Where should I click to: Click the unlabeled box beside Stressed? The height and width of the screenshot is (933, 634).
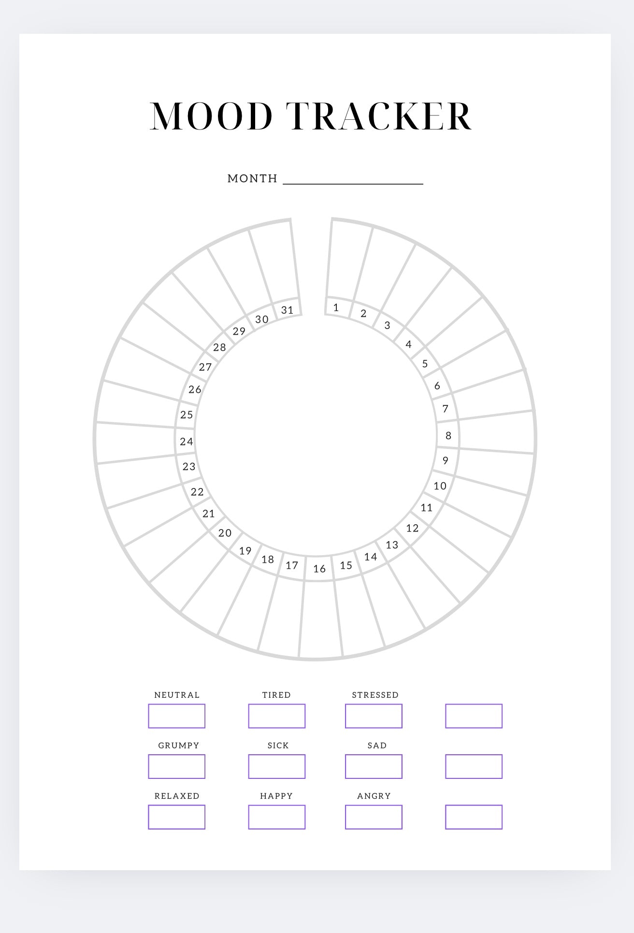[x=474, y=716]
